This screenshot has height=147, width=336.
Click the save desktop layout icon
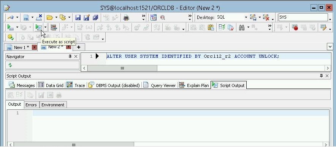coord(253,17)
